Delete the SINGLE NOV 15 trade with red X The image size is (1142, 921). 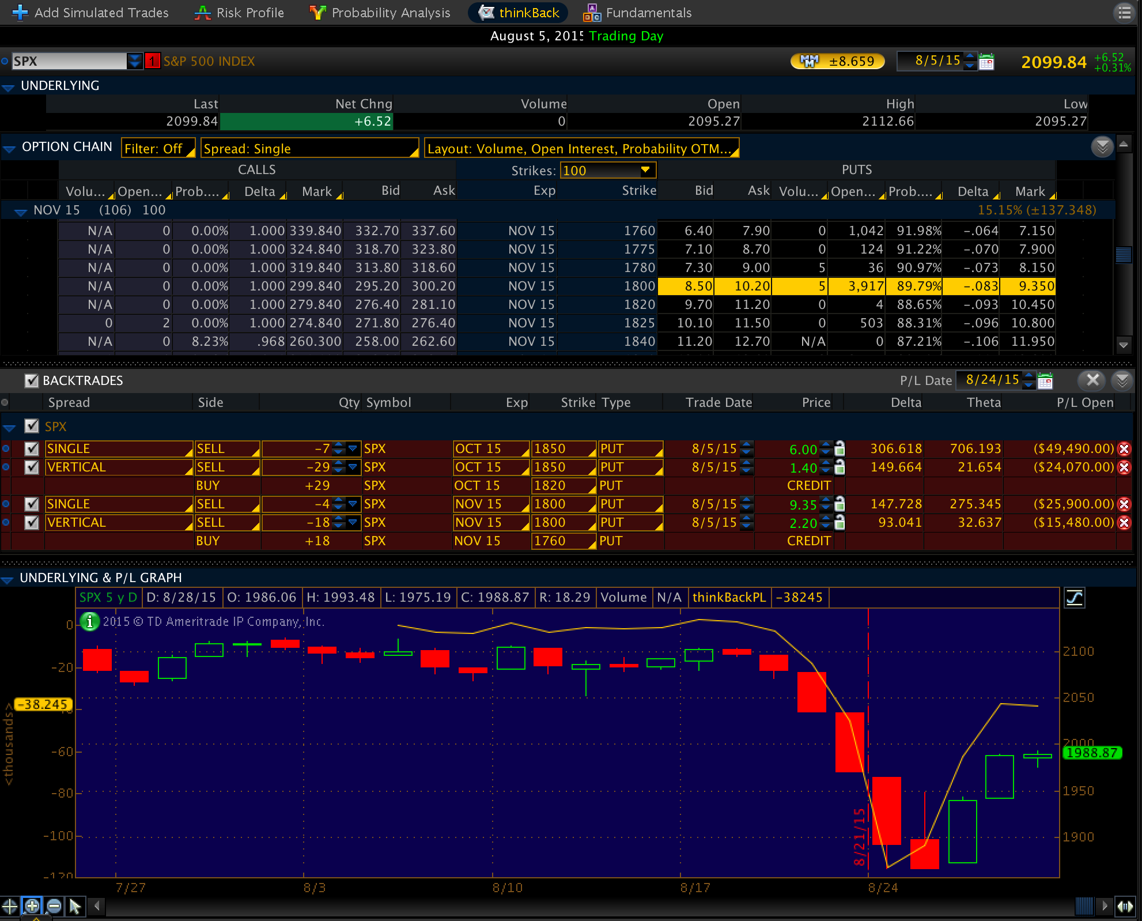click(1124, 504)
